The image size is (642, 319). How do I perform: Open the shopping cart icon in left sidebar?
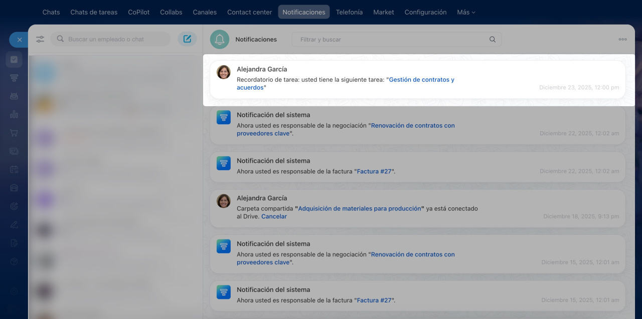point(14,133)
